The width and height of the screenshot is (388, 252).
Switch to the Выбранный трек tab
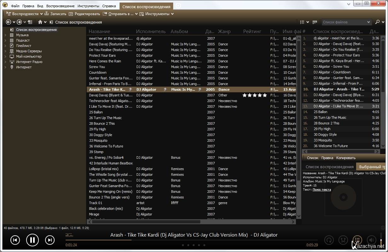372,167
